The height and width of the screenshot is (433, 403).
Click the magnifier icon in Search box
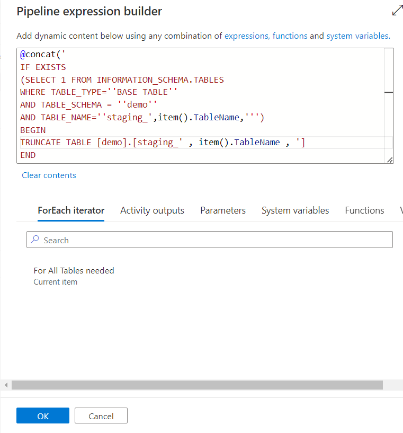pyautogui.click(x=35, y=240)
